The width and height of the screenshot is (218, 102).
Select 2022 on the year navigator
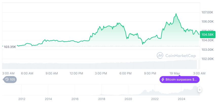(x=155, y=99)
